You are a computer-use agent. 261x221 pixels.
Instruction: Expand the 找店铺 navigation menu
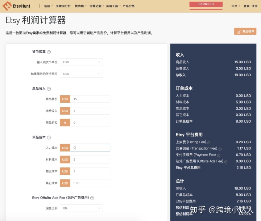pyautogui.click(x=80, y=6)
